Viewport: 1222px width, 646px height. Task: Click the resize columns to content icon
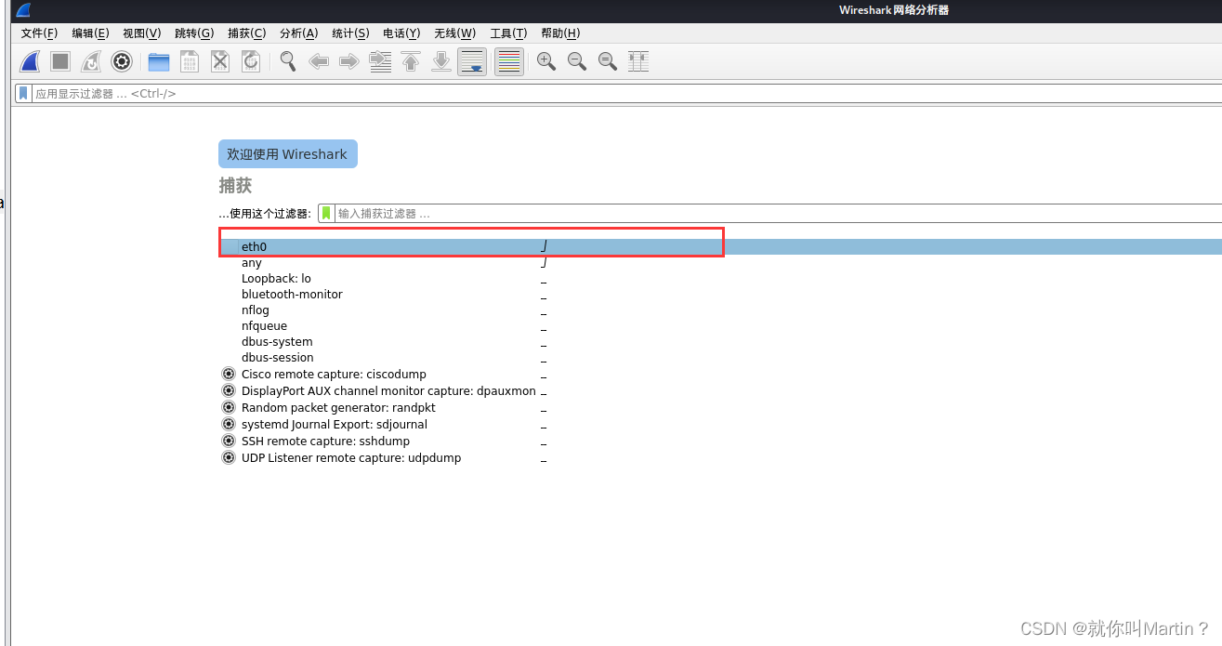coord(638,61)
